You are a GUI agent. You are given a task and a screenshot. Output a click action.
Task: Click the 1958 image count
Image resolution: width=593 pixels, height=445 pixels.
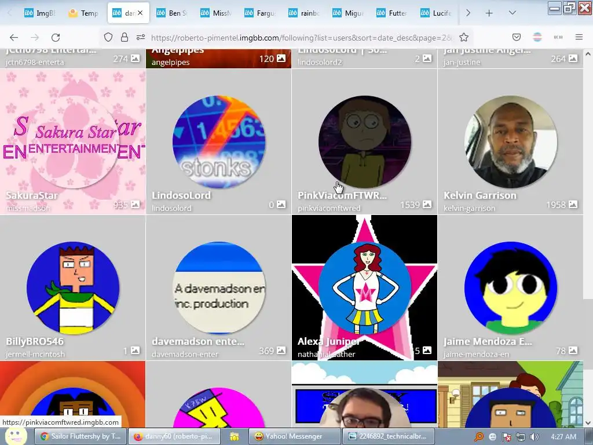click(556, 205)
